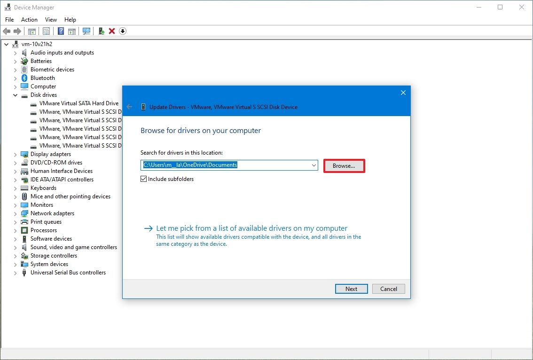This screenshot has height=360, width=533.
Task: Click the Disable device toolbar icon
Action: coord(123,31)
